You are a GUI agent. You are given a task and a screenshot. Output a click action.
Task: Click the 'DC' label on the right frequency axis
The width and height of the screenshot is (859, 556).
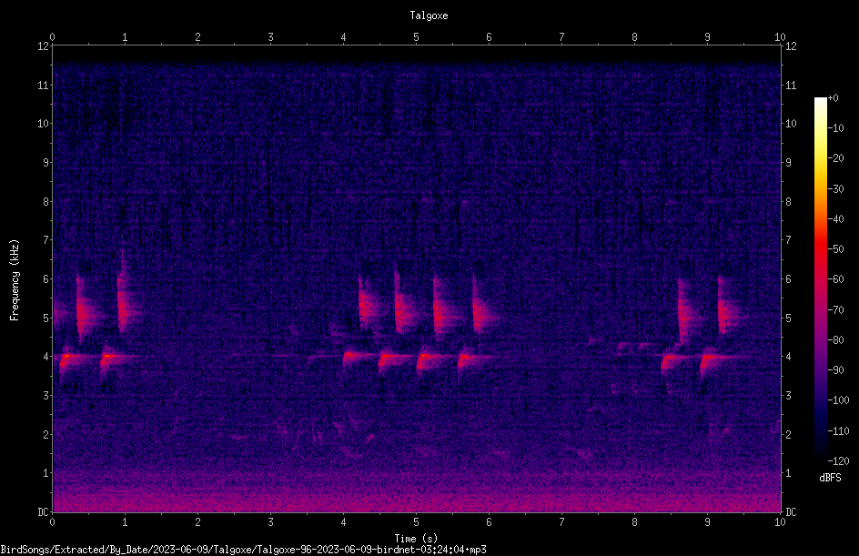(x=791, y=512)
